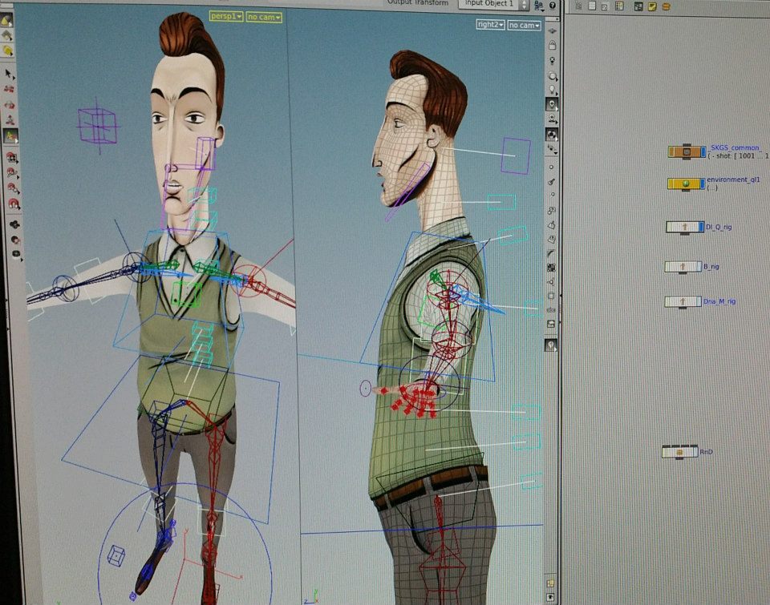The width and height of the screenshot is (770, 605).
Task: Select the Dl_Q_rig node
Action: pyautogui.click(x=685, y=227)
